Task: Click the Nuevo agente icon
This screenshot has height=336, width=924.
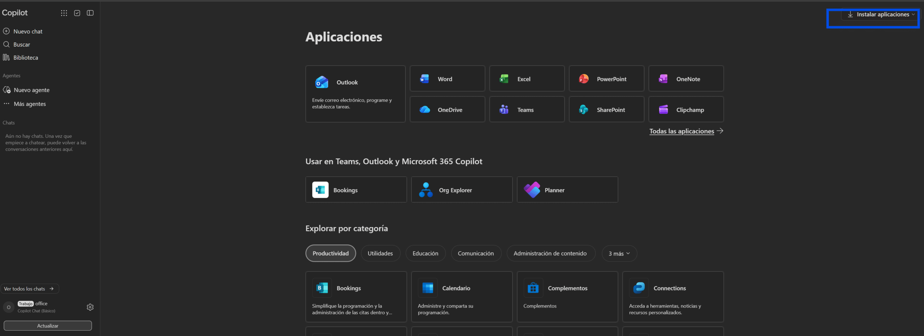Action: 6,90
